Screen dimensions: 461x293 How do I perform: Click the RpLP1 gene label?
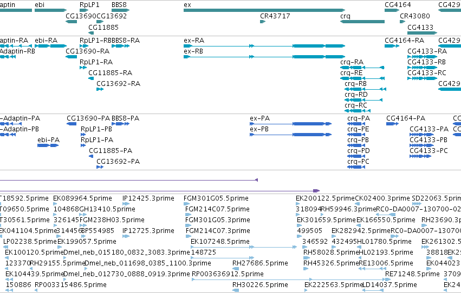point(89,5)
